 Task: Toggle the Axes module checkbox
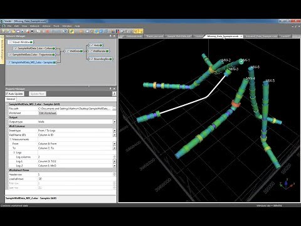(92, 45)
